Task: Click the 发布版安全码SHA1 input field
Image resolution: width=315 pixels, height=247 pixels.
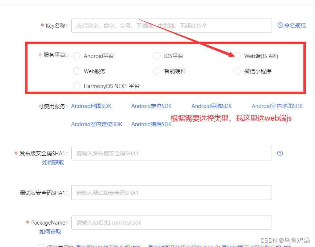Action: point(171,153)
